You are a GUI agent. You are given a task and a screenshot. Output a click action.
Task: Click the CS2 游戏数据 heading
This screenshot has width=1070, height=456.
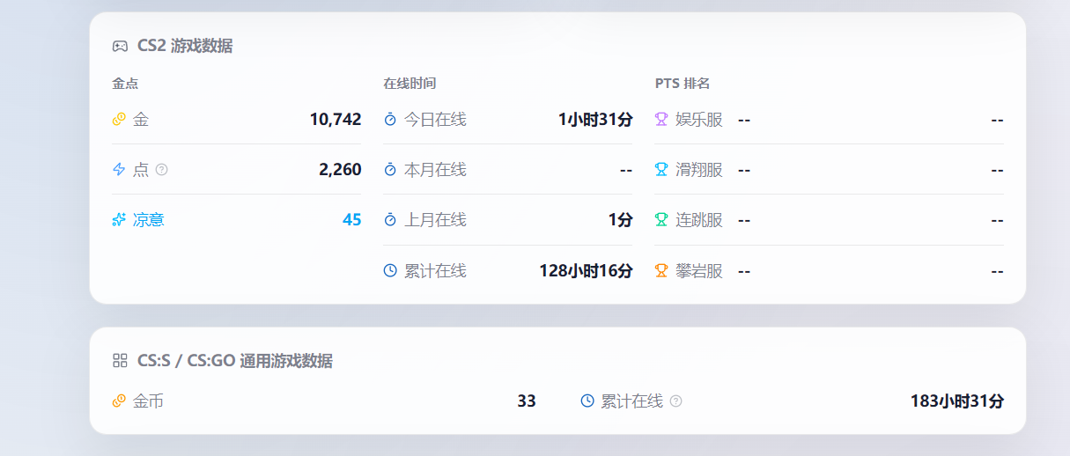(185, 46)
